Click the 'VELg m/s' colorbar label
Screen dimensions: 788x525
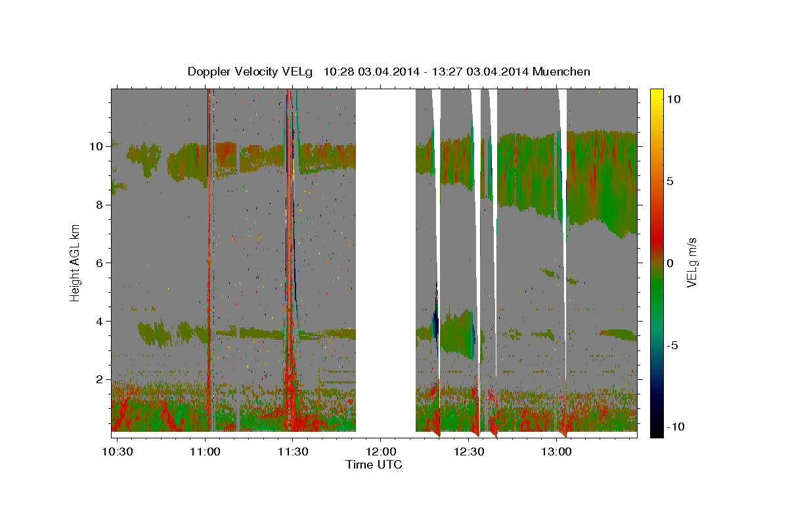tap(691, 262)
